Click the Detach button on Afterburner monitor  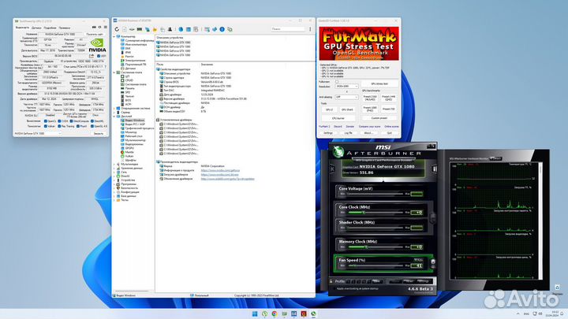(495, 158)
